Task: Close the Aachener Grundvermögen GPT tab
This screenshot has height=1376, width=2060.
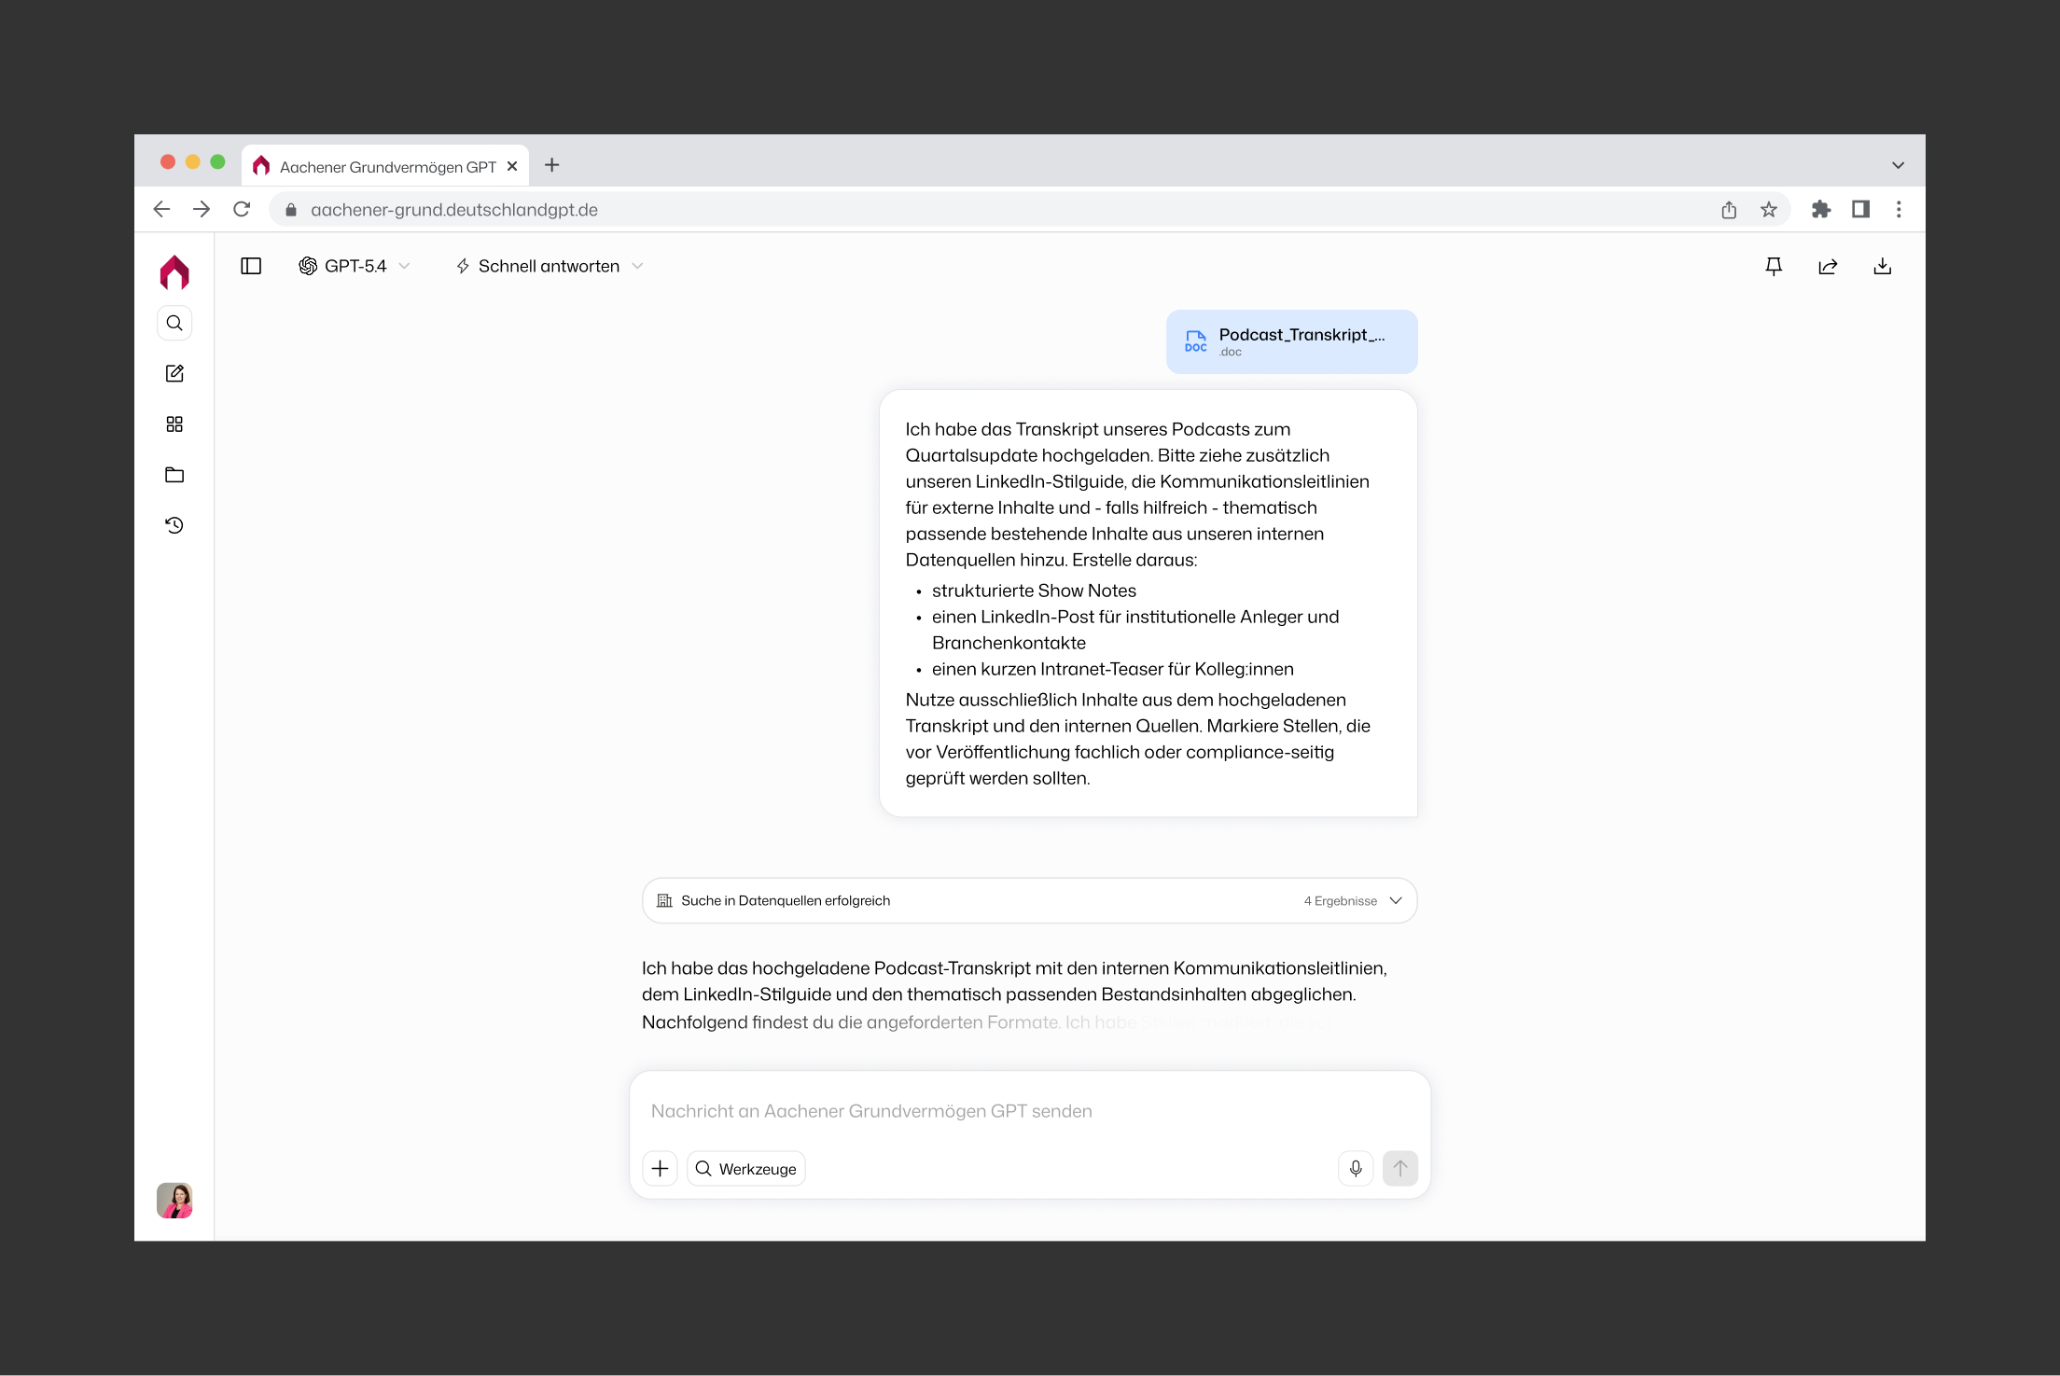Action: pos(512,166)
